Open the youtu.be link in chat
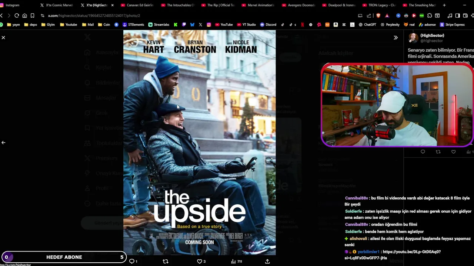Image resolution: width=474 pixels, height=266 pixels. pos(393,255)
